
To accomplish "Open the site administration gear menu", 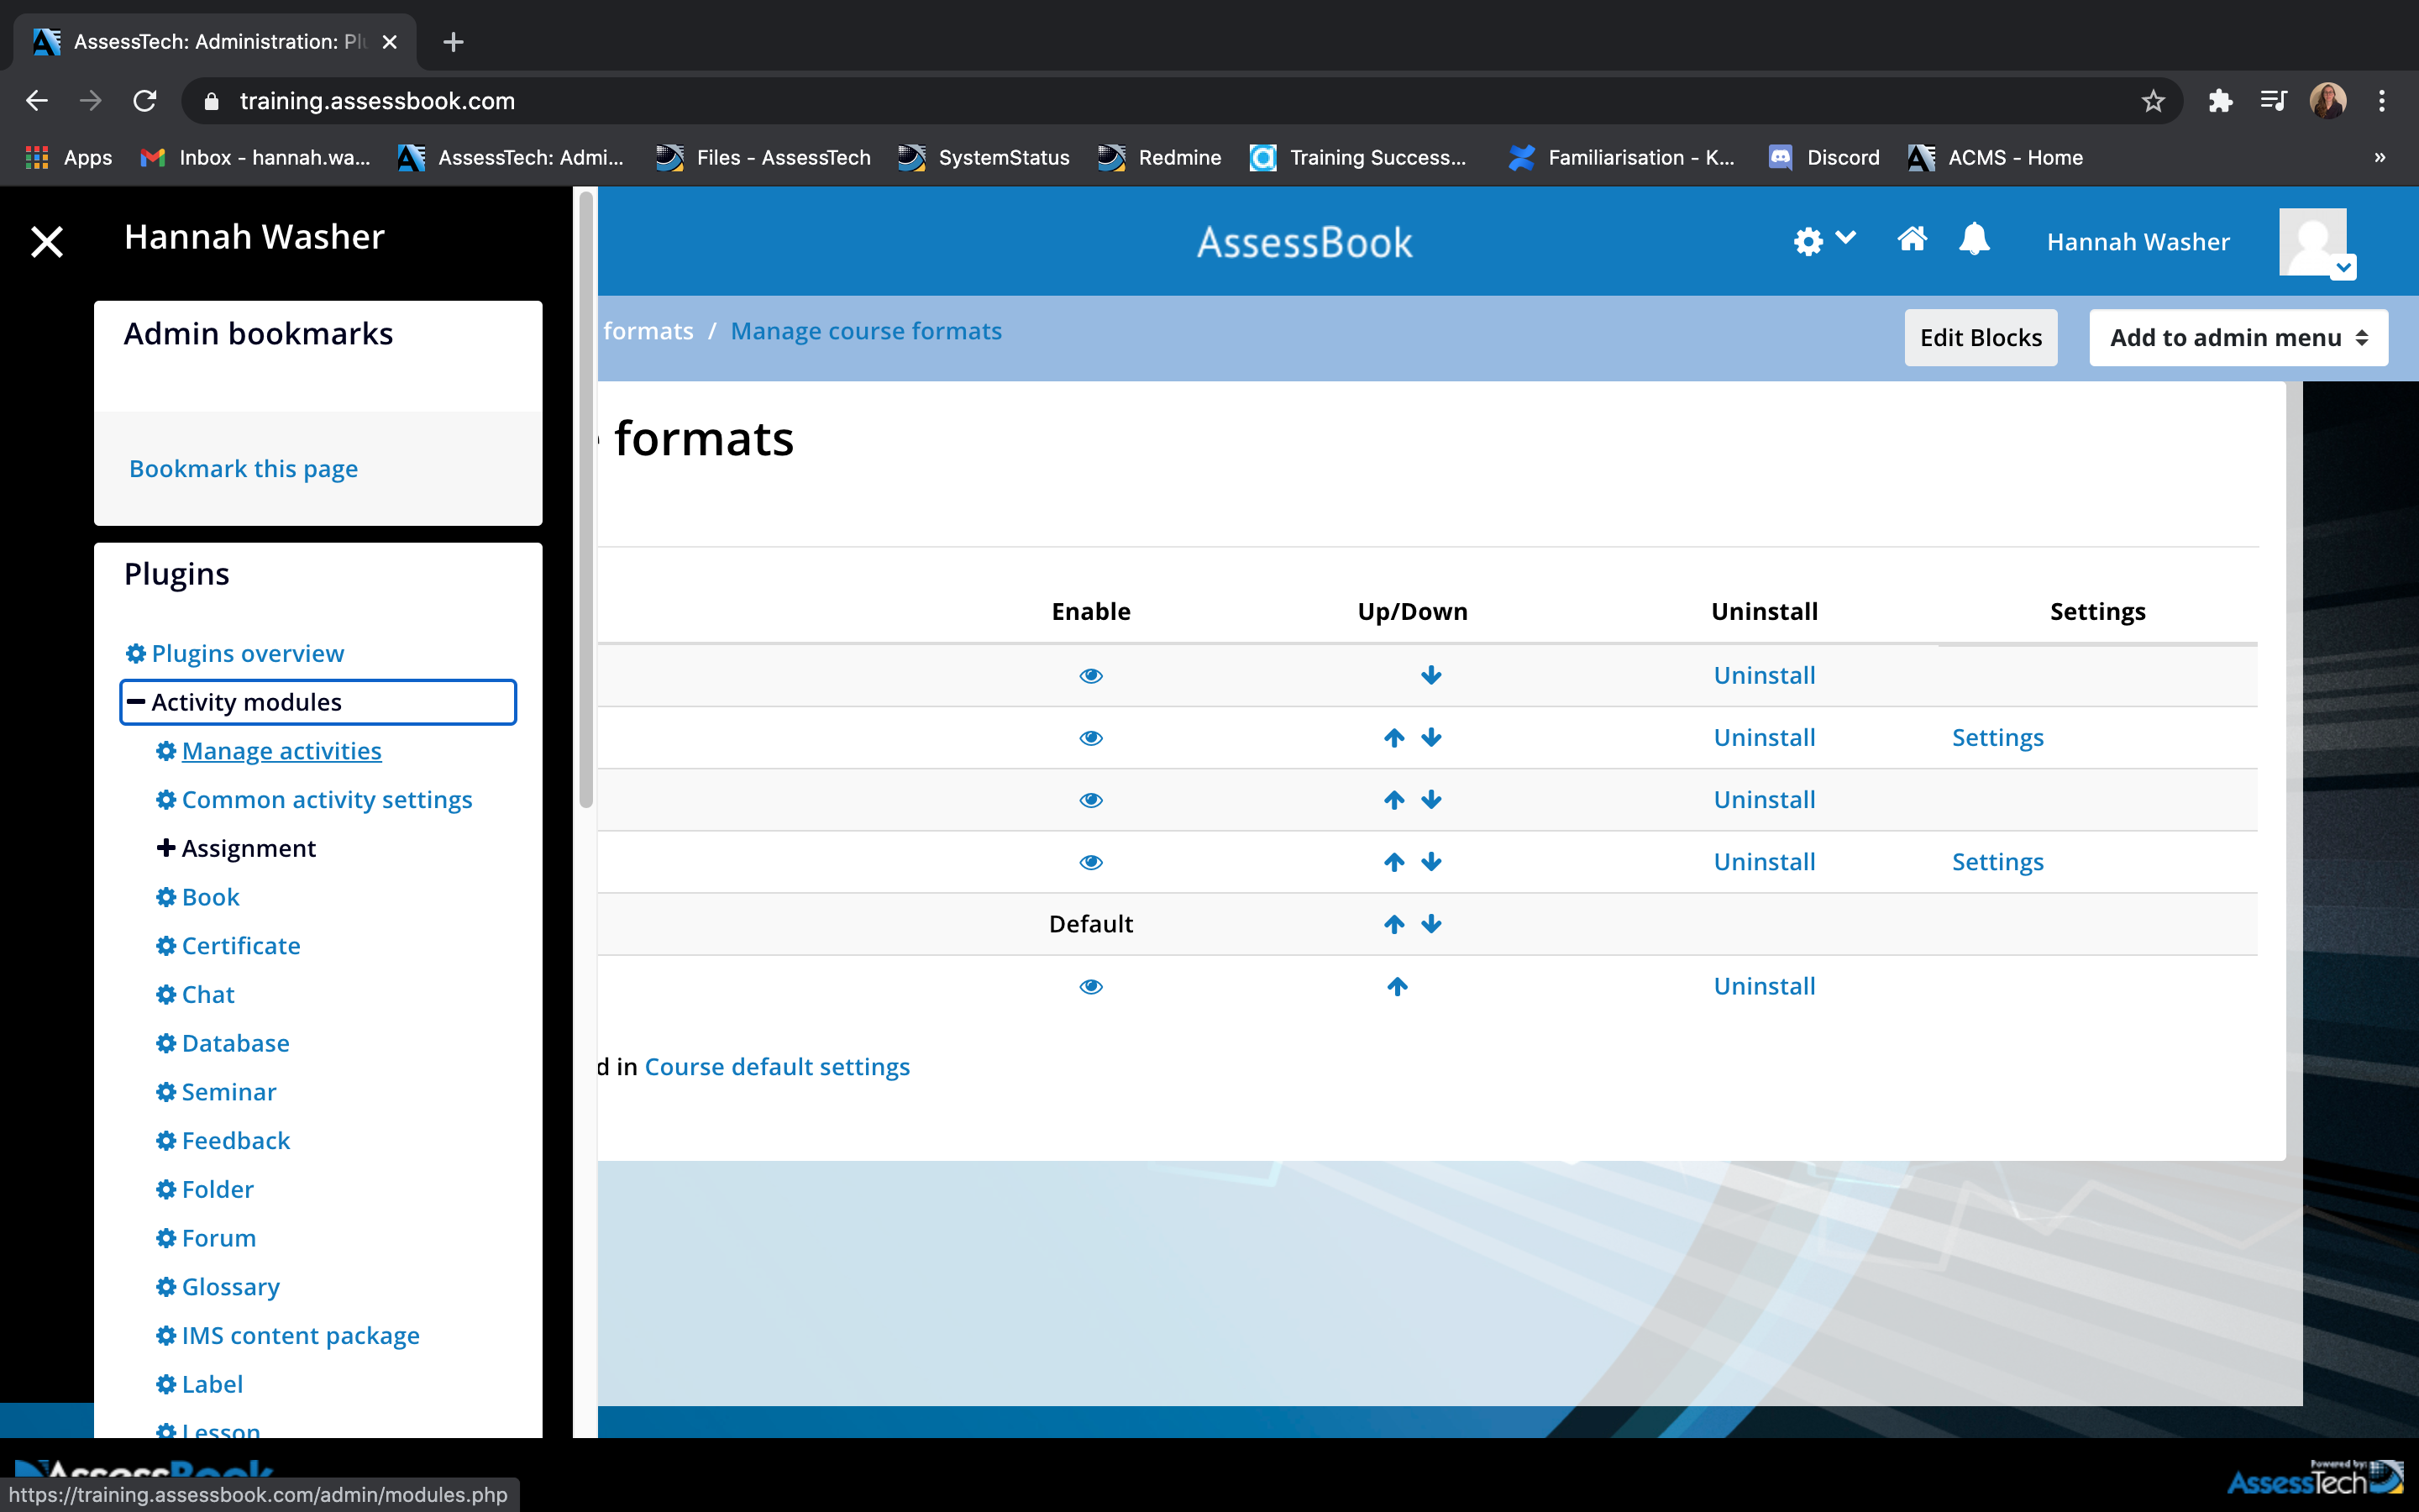I will pos(1823,241).
